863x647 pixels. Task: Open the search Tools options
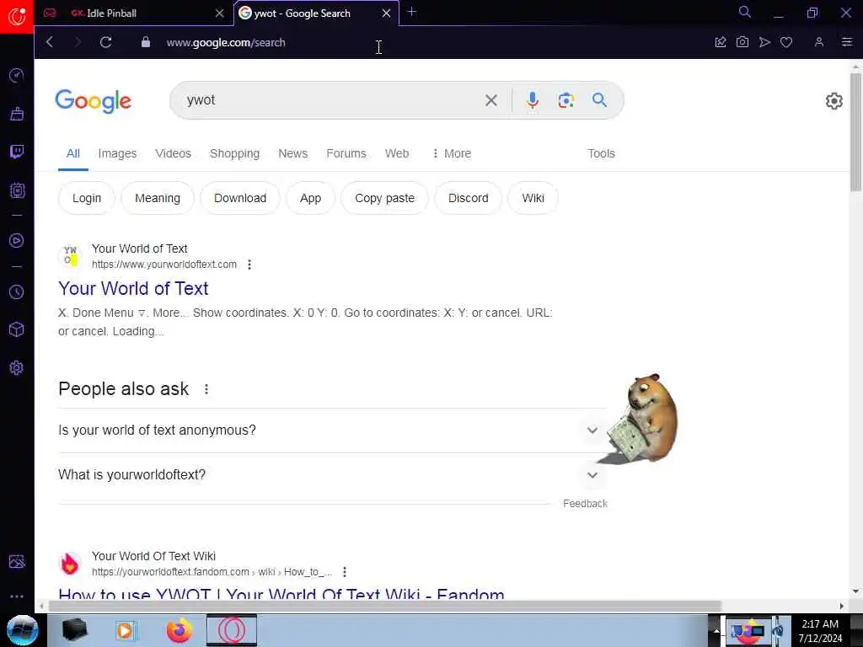click(x=601, y=153)
